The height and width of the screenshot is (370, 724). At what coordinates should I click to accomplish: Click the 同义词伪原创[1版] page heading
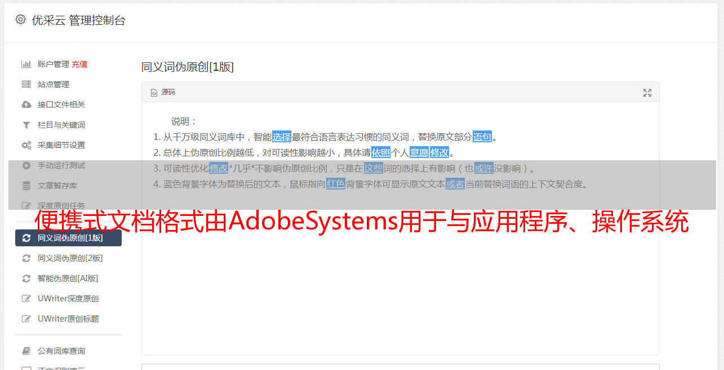pyautogui.click(x=188, y=67)
